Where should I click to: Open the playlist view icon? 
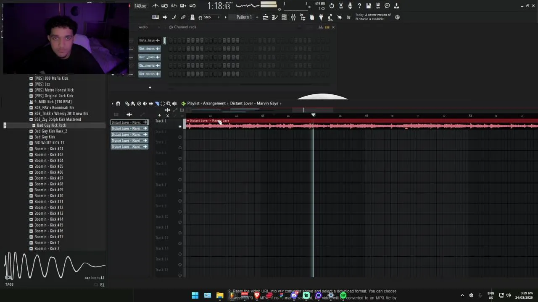(266, 17)
